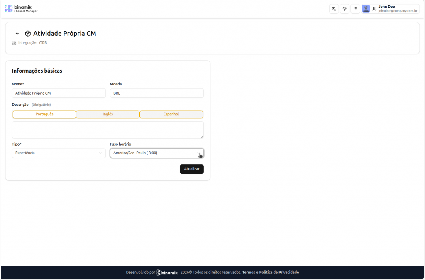This screenshot has width=425, height=280.
Task: Switch description language to Inglês
Action: pos(108,114)
